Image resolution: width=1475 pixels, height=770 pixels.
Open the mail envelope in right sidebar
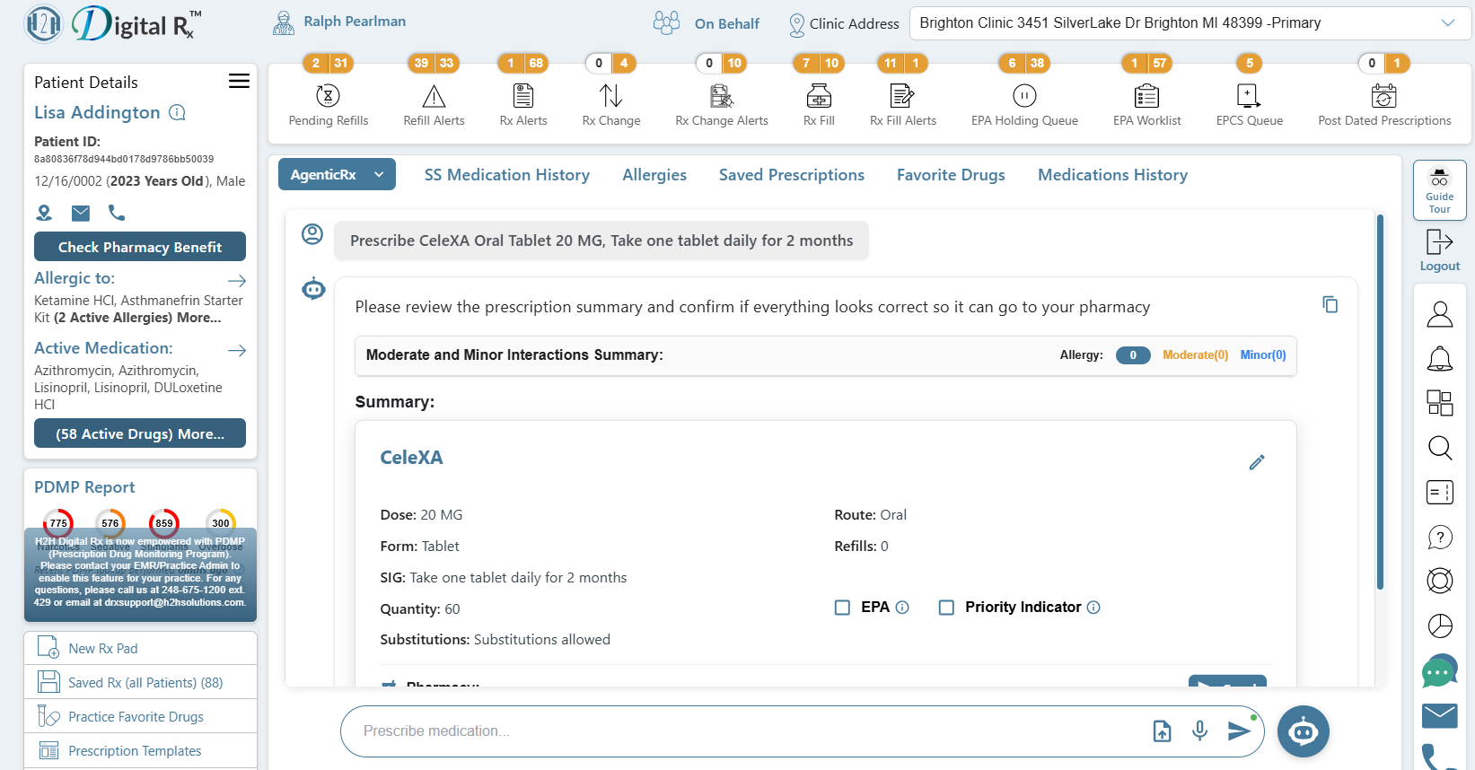coord(1440,715)
